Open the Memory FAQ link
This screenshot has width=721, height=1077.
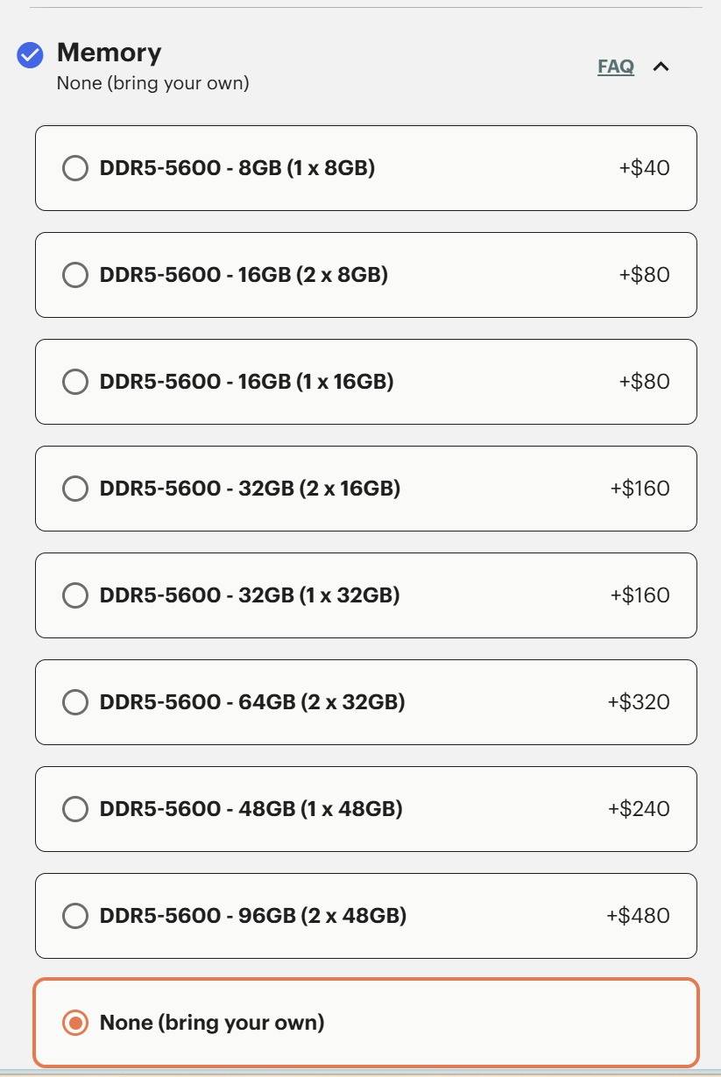tap(615, 67)
